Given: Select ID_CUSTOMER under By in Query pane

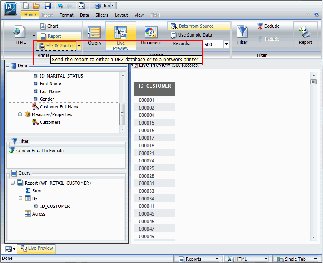Looking at the screenshot, I should coord(55,206).
